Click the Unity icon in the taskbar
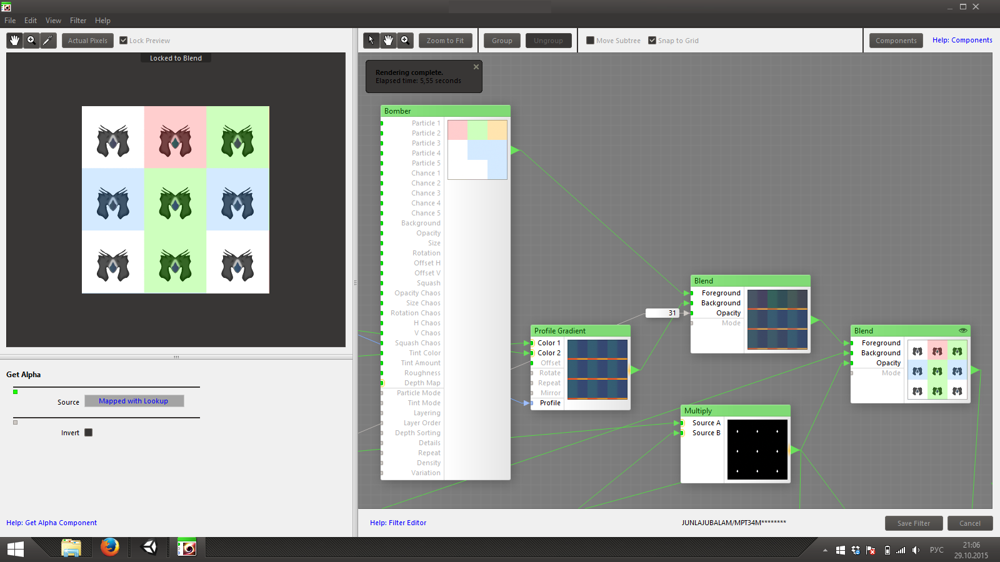The image size is (1000, 562). coord(150,548)
